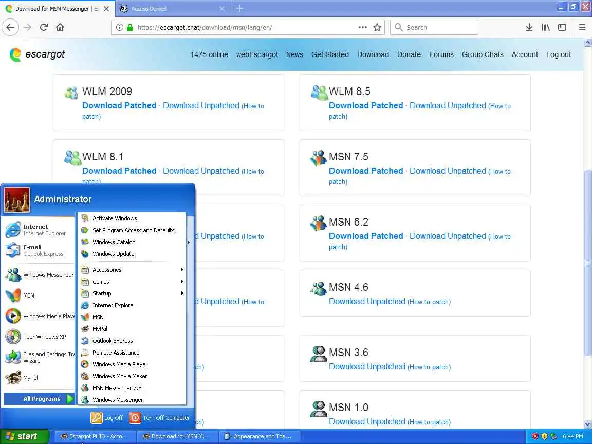Open the webEscargot nav link
Viewport: 592px width, 444px height.
click(x=257, y=54)
